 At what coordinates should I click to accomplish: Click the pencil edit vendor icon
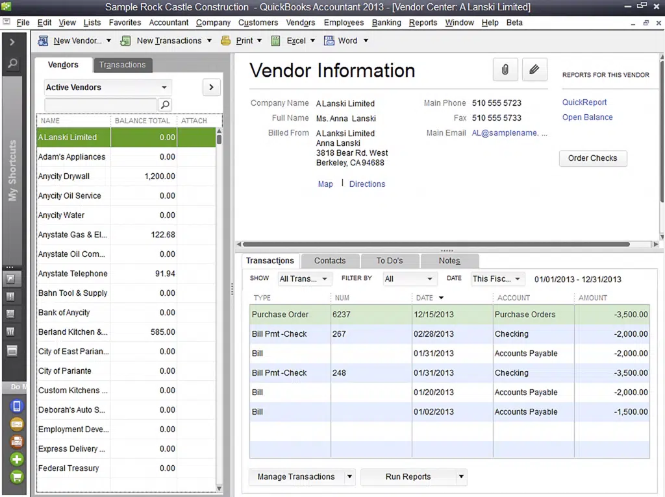pyautogui.click(x=534, y=69)
